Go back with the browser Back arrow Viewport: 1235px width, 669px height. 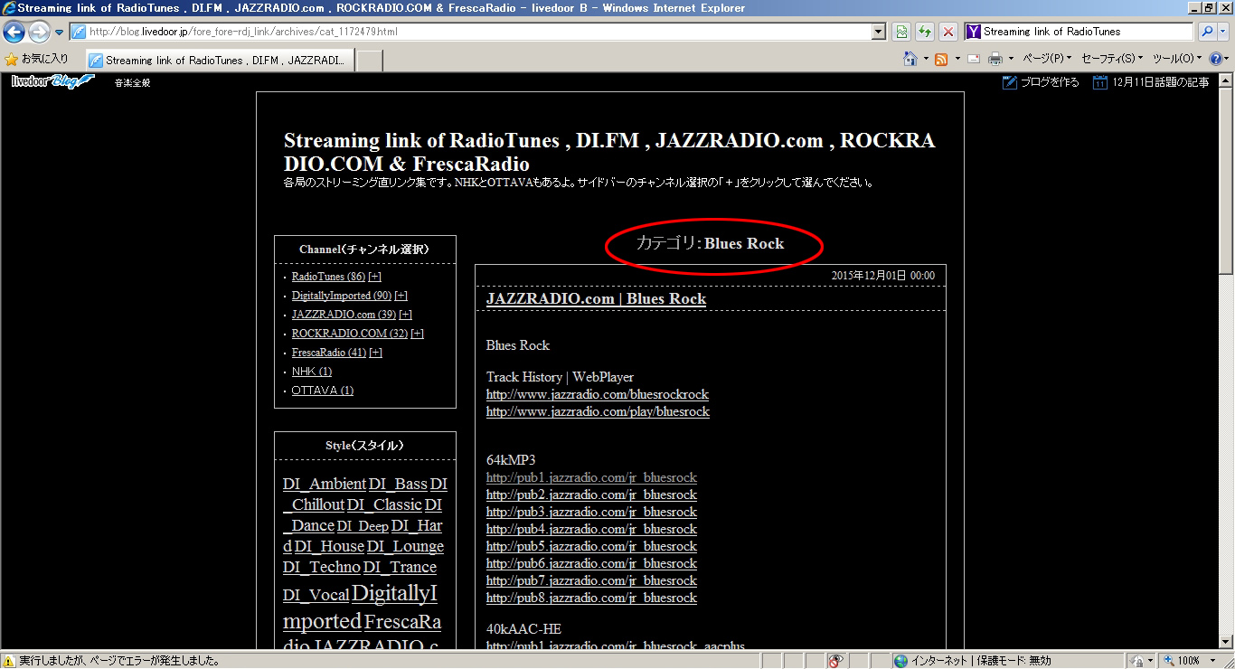point(14,33)
